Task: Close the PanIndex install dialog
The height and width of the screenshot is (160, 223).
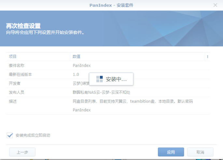Action: tap(215, 5)
